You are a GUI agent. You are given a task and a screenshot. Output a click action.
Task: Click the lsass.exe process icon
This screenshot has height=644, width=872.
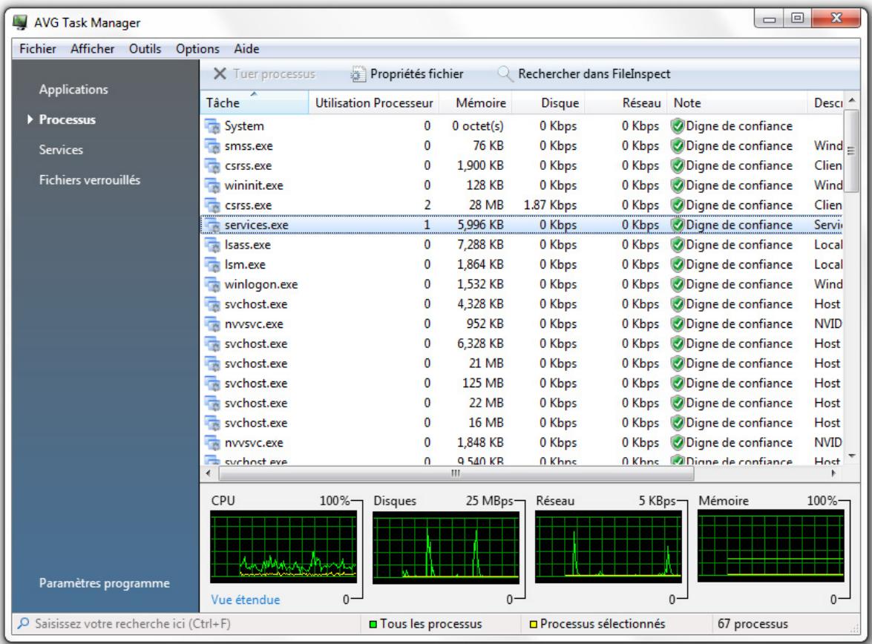(212, 245)
